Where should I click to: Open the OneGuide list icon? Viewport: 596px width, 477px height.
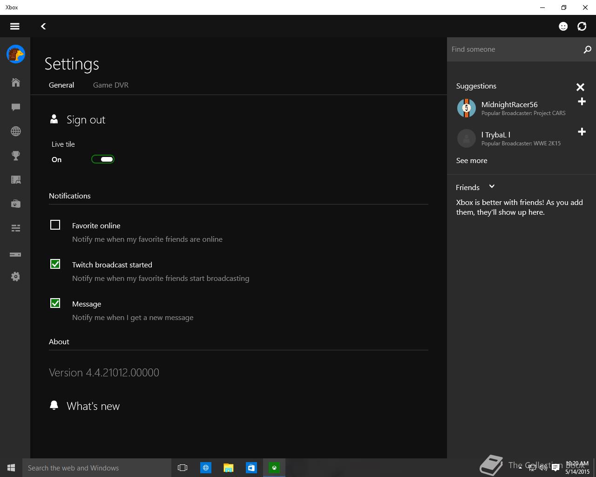[x=16, y=228]
